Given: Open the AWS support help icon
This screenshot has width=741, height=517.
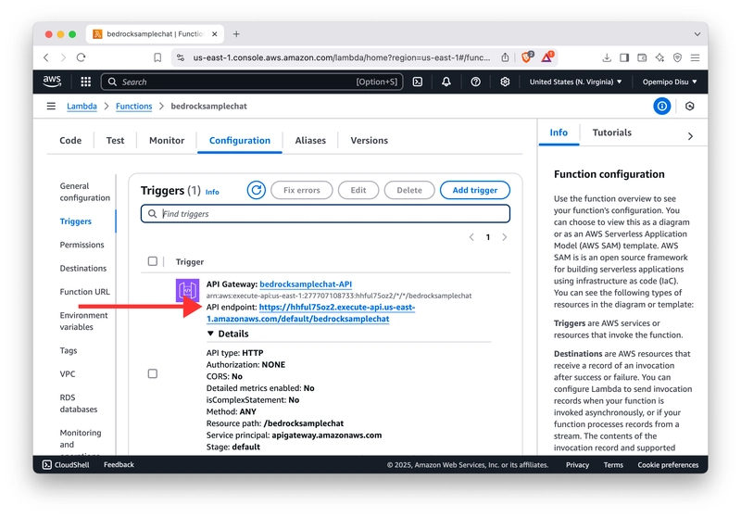Looking at the screenshot, I should [x=475, y=82].
